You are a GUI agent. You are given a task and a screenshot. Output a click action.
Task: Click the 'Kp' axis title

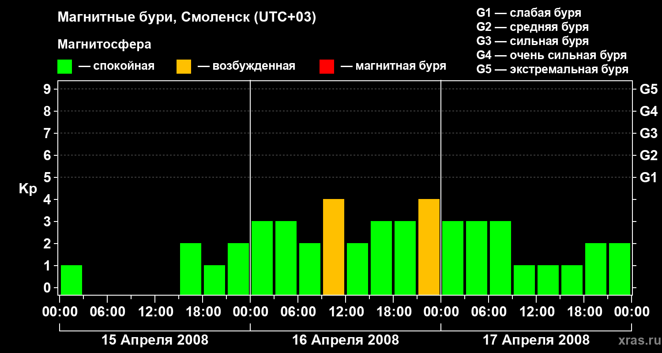point(28,189)
